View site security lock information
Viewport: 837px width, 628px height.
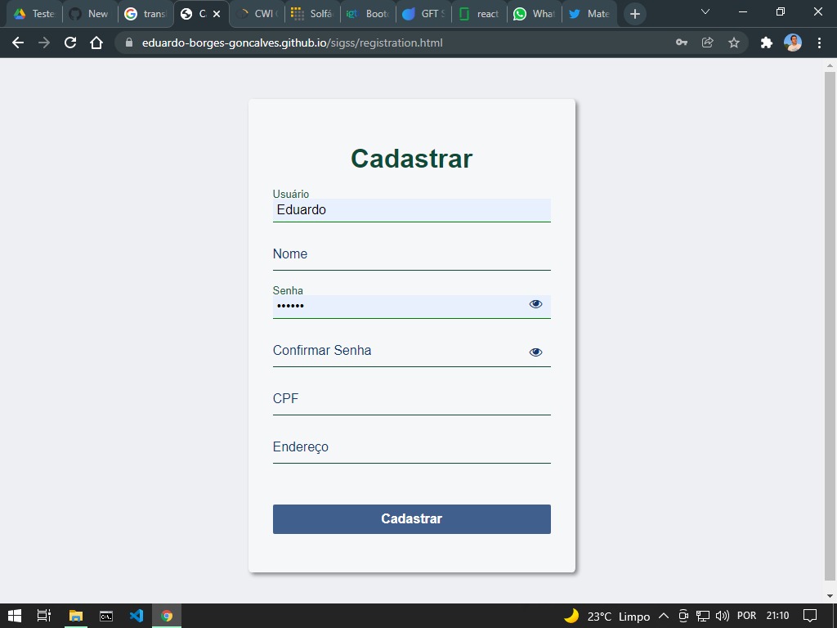click(128, 43)
